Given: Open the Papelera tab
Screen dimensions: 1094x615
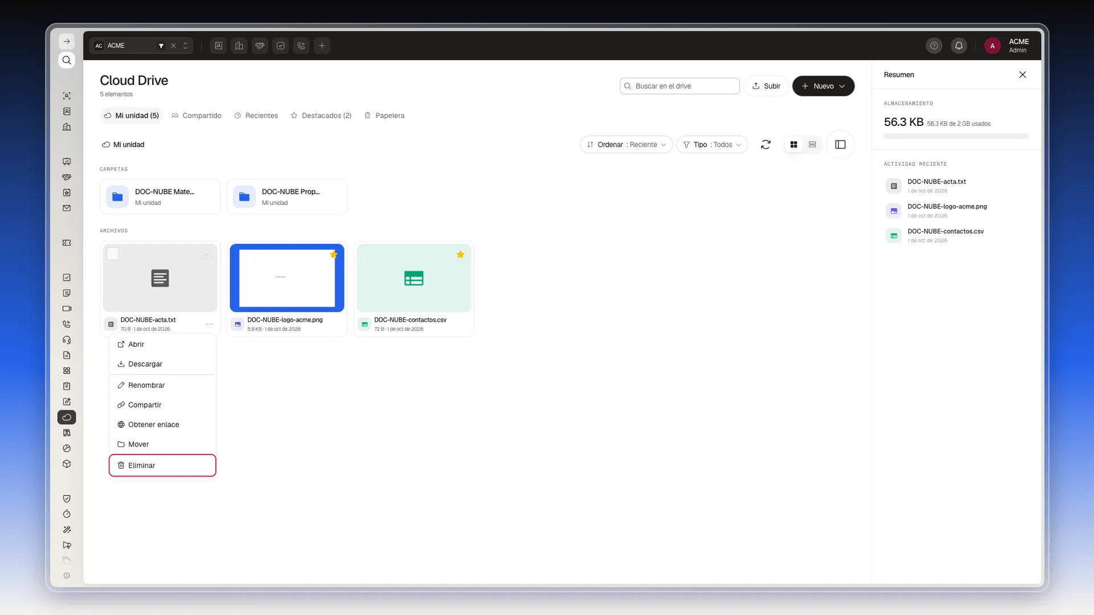Looking at the screenshot, I should 385,116.
